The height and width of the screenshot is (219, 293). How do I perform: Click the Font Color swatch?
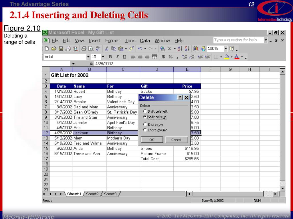click(237, 57)
